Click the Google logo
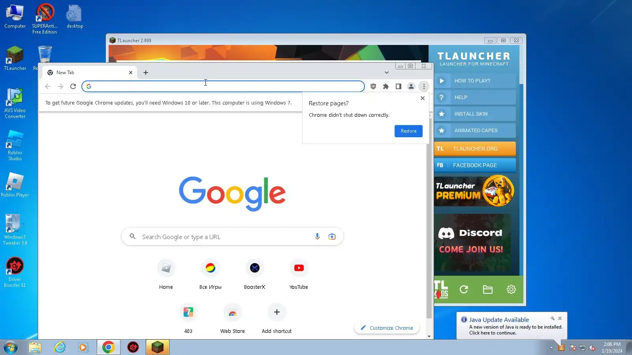632x355 pixels. click(x=232, y=193)
